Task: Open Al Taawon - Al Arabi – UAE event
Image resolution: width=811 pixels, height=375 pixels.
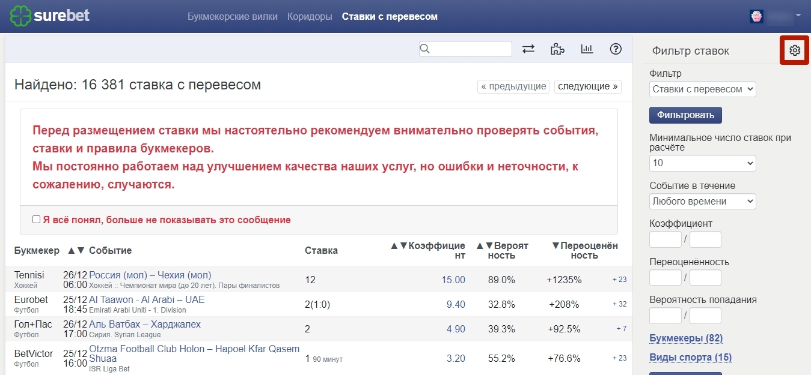Action: (147, 299)
